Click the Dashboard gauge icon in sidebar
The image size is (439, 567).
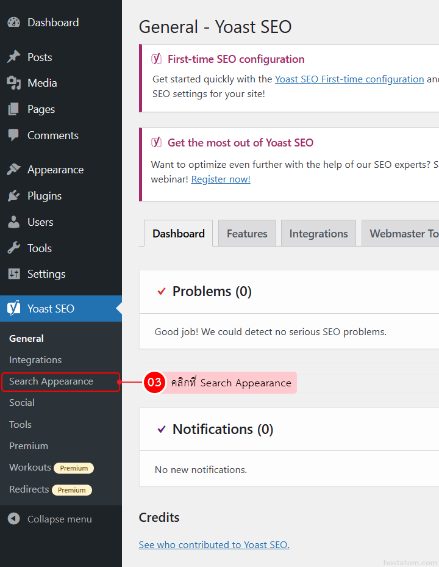click(x=13, y=23)
